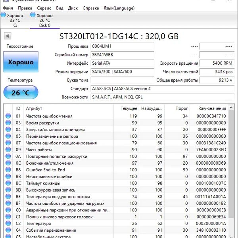The height and width of the screenshot is (238, 238).
Task: Click the Текущее column header
Action: coord(126,108)
